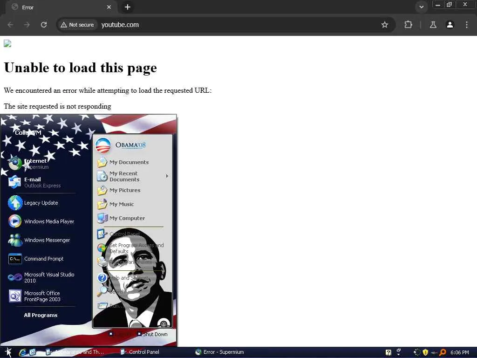The width and height of the screenshot is (477, 358).
Task: Click the Start button in the taskbar
Action: pos(8,352)
